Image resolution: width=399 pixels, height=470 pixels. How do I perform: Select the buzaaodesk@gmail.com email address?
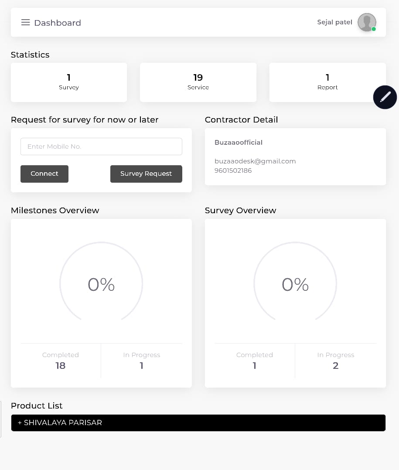pos(255,161)
